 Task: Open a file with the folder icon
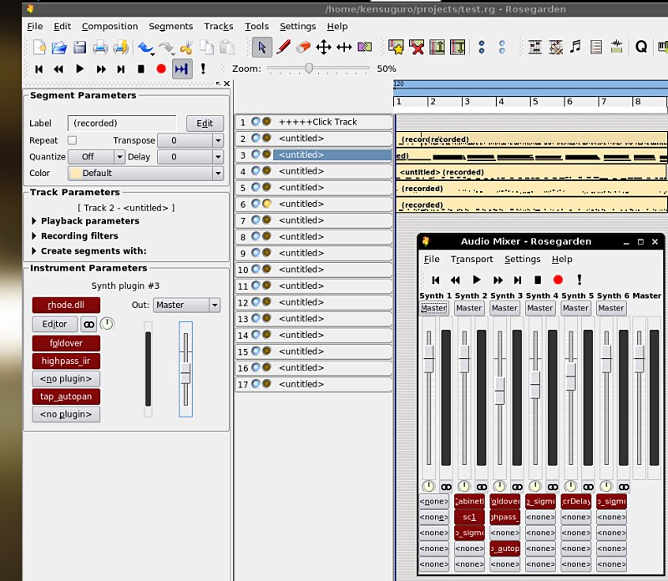[58, 47]
